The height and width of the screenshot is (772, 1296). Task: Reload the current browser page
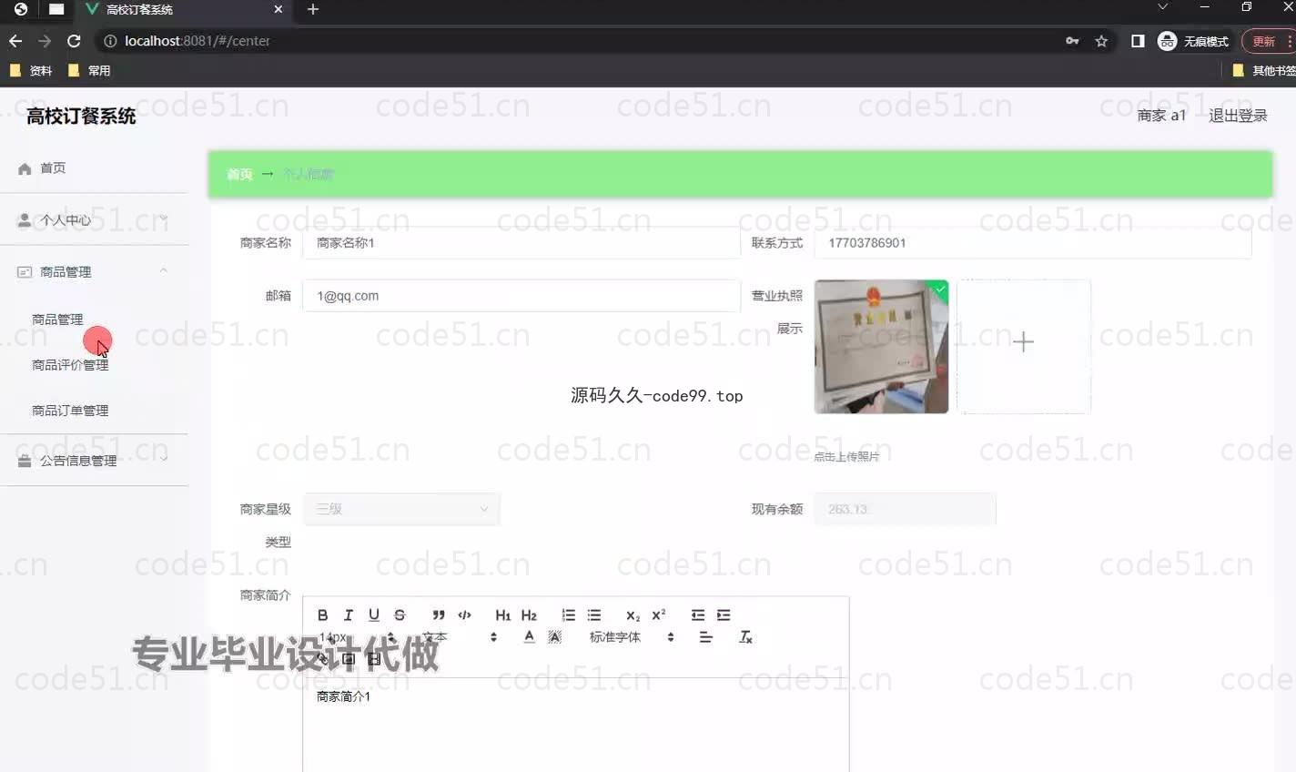coord(74,41)
